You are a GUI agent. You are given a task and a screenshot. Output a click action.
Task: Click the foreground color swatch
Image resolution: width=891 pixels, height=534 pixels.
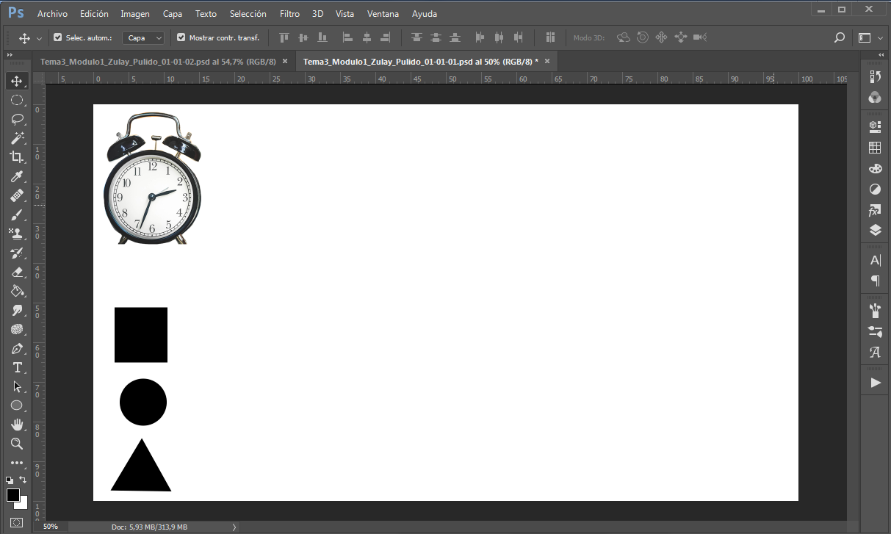tap(12, 495)
